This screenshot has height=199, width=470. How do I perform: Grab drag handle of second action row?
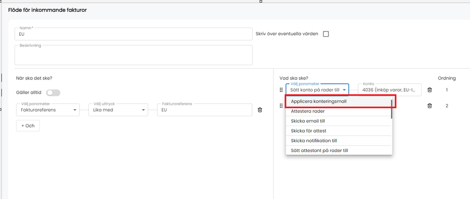coord(281,105)
